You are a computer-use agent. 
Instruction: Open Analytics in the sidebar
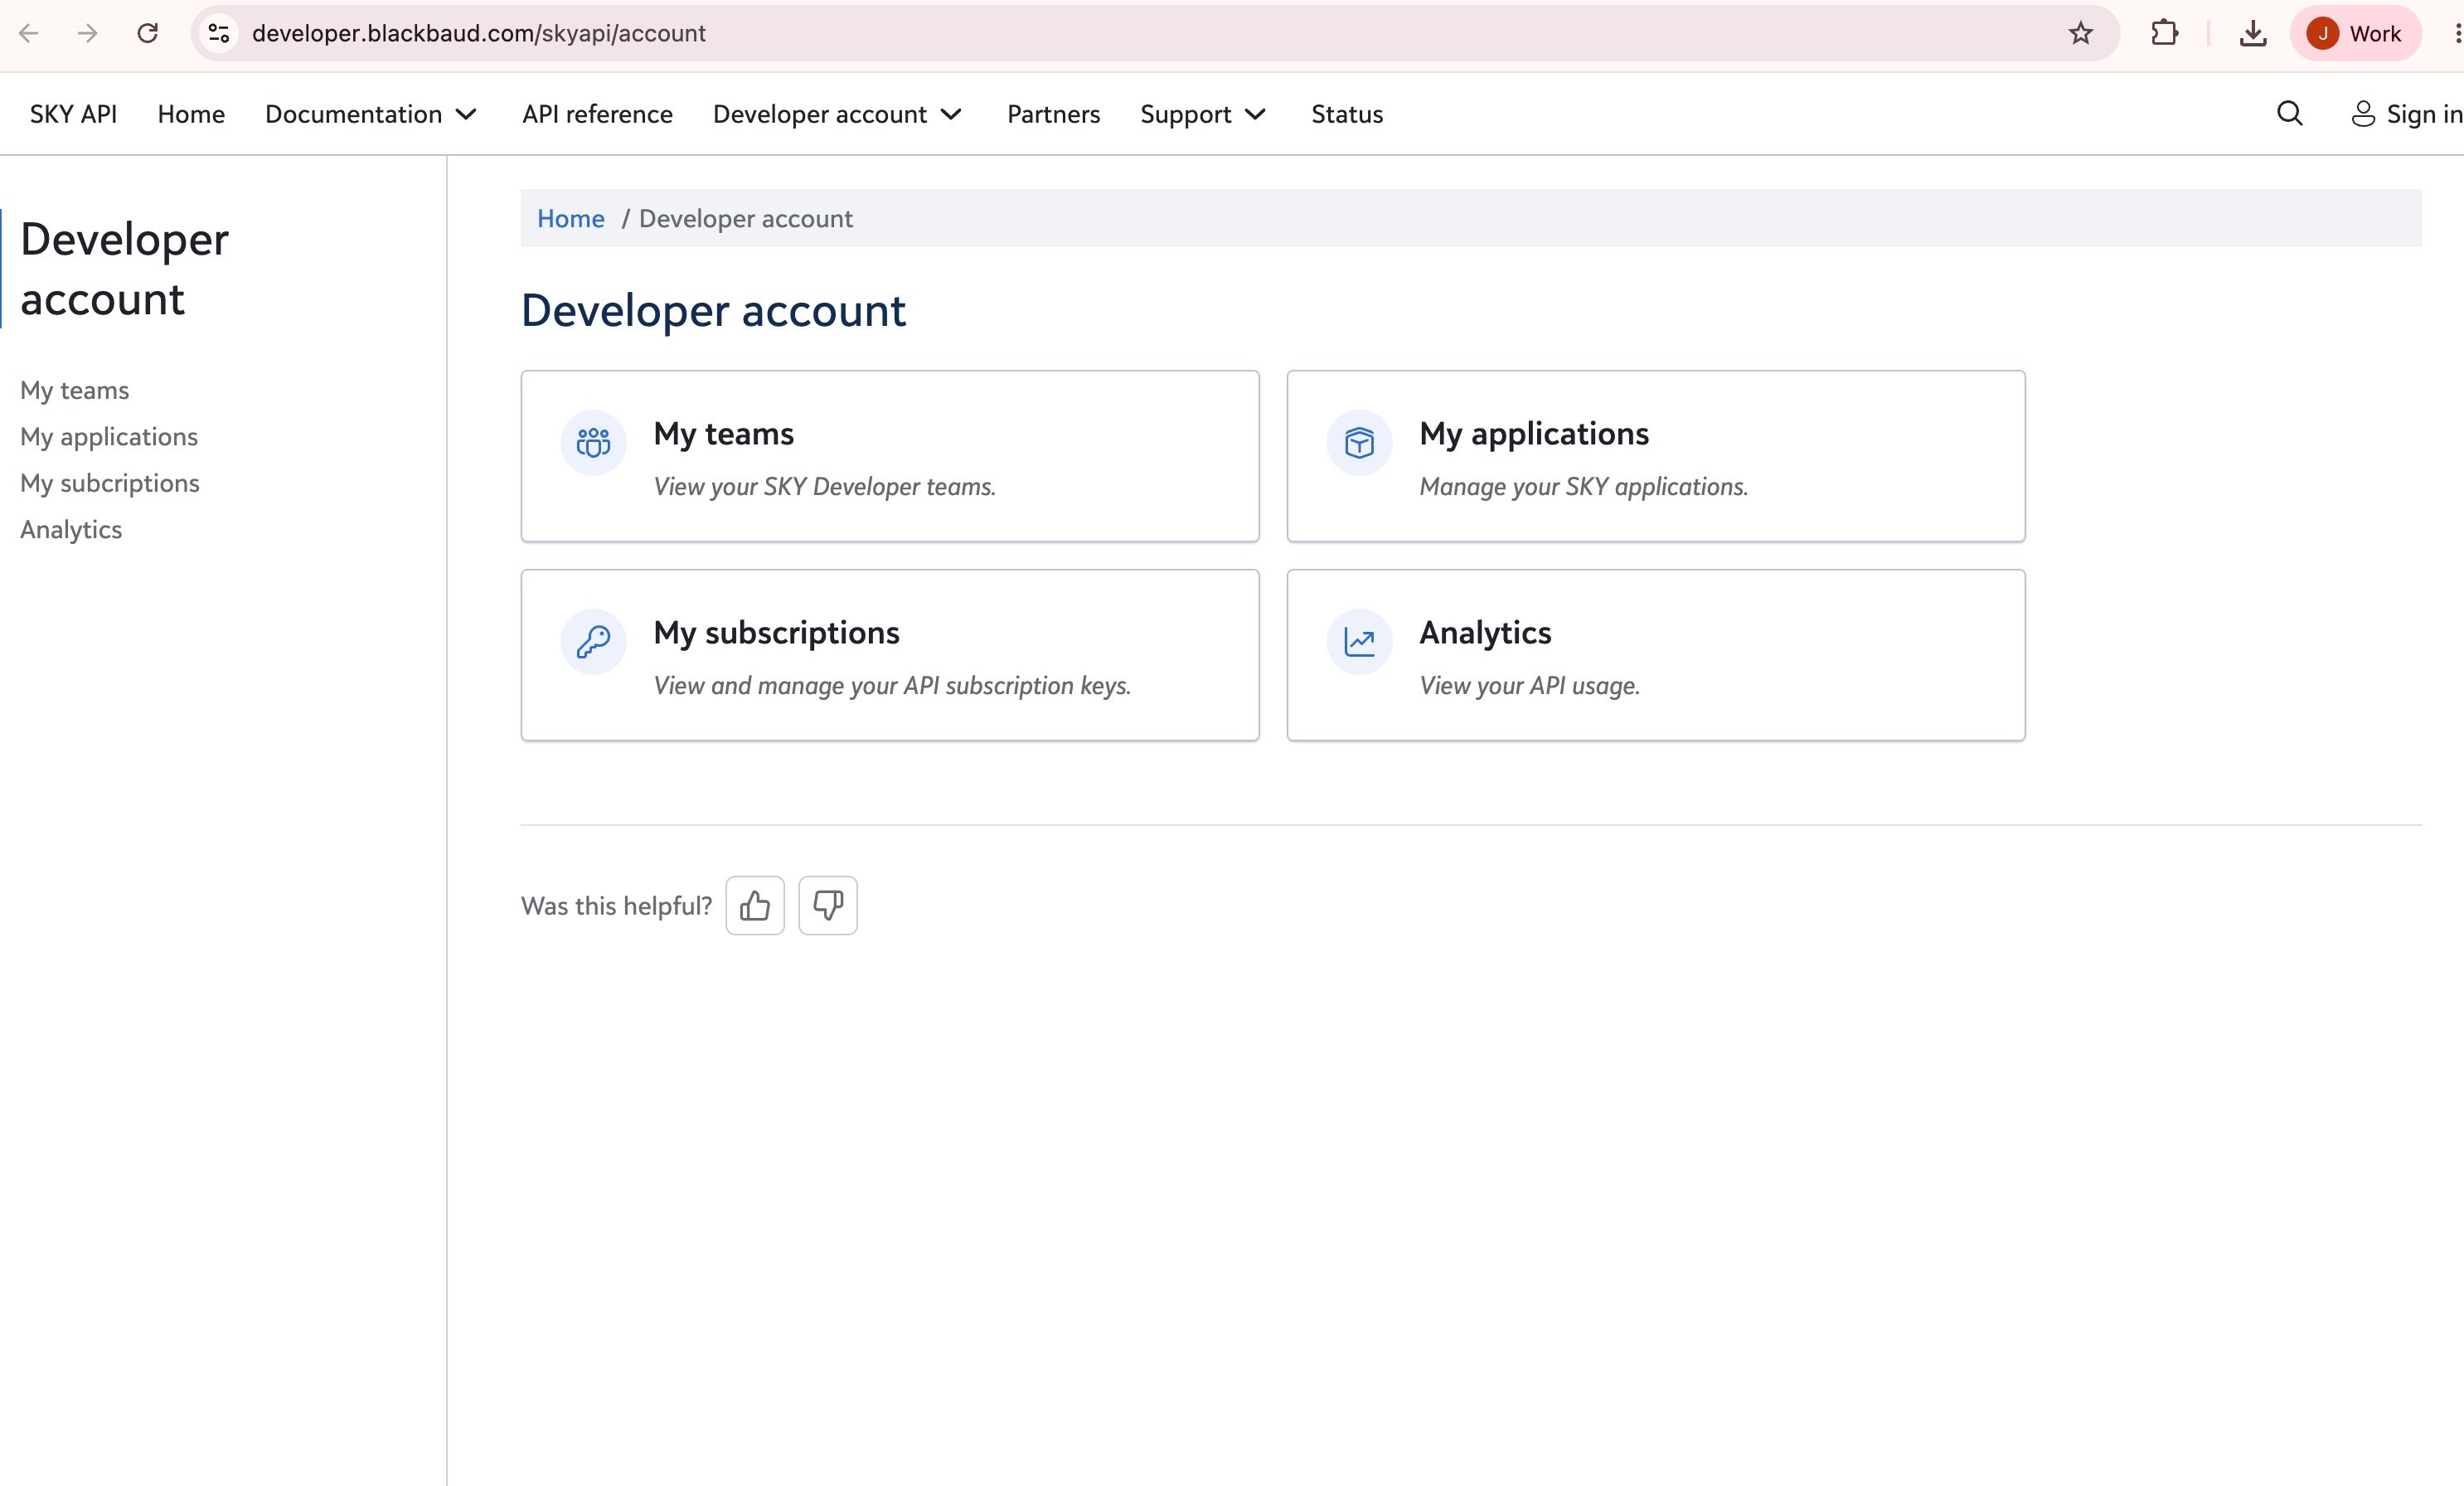click(x=71, y=529)
